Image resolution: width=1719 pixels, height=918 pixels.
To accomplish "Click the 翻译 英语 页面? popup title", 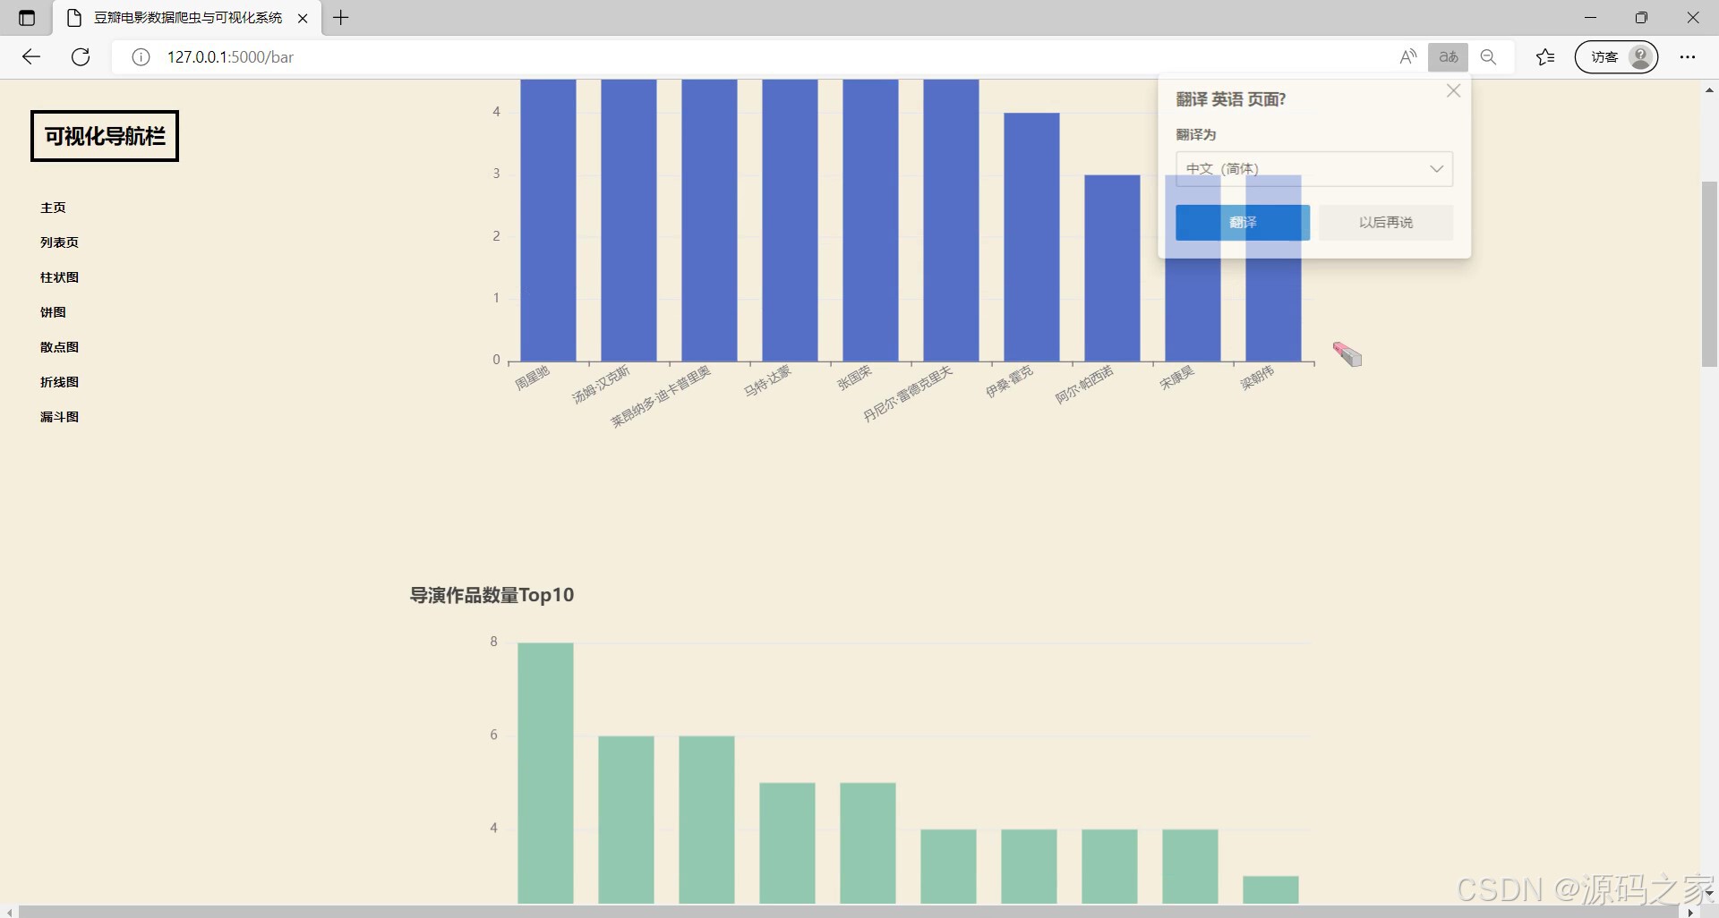I will click(1230, 99).
